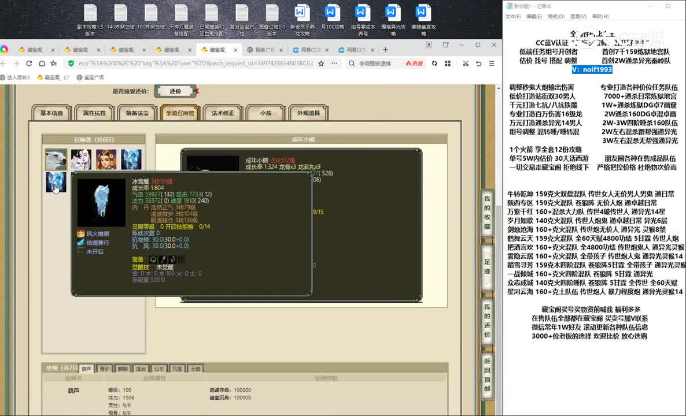
Task: Click the browser address bar URL
Action: (196, 64)
